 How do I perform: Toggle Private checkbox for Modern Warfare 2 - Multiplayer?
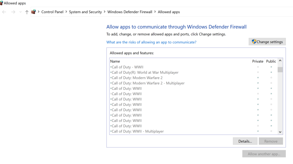click(x=258, y=83)
